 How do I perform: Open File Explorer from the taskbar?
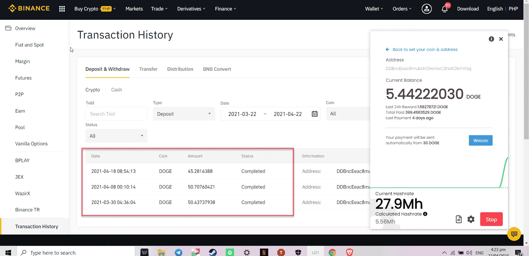point(161,252)
